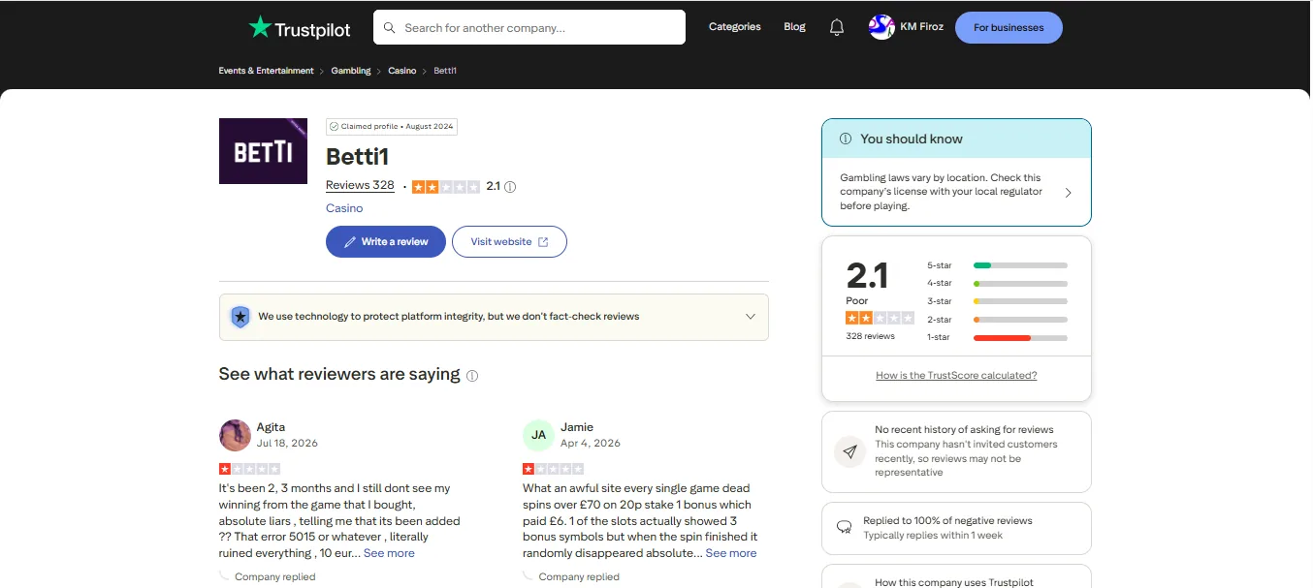Open How is the TrustScore calculated link

tap(956, 375)
